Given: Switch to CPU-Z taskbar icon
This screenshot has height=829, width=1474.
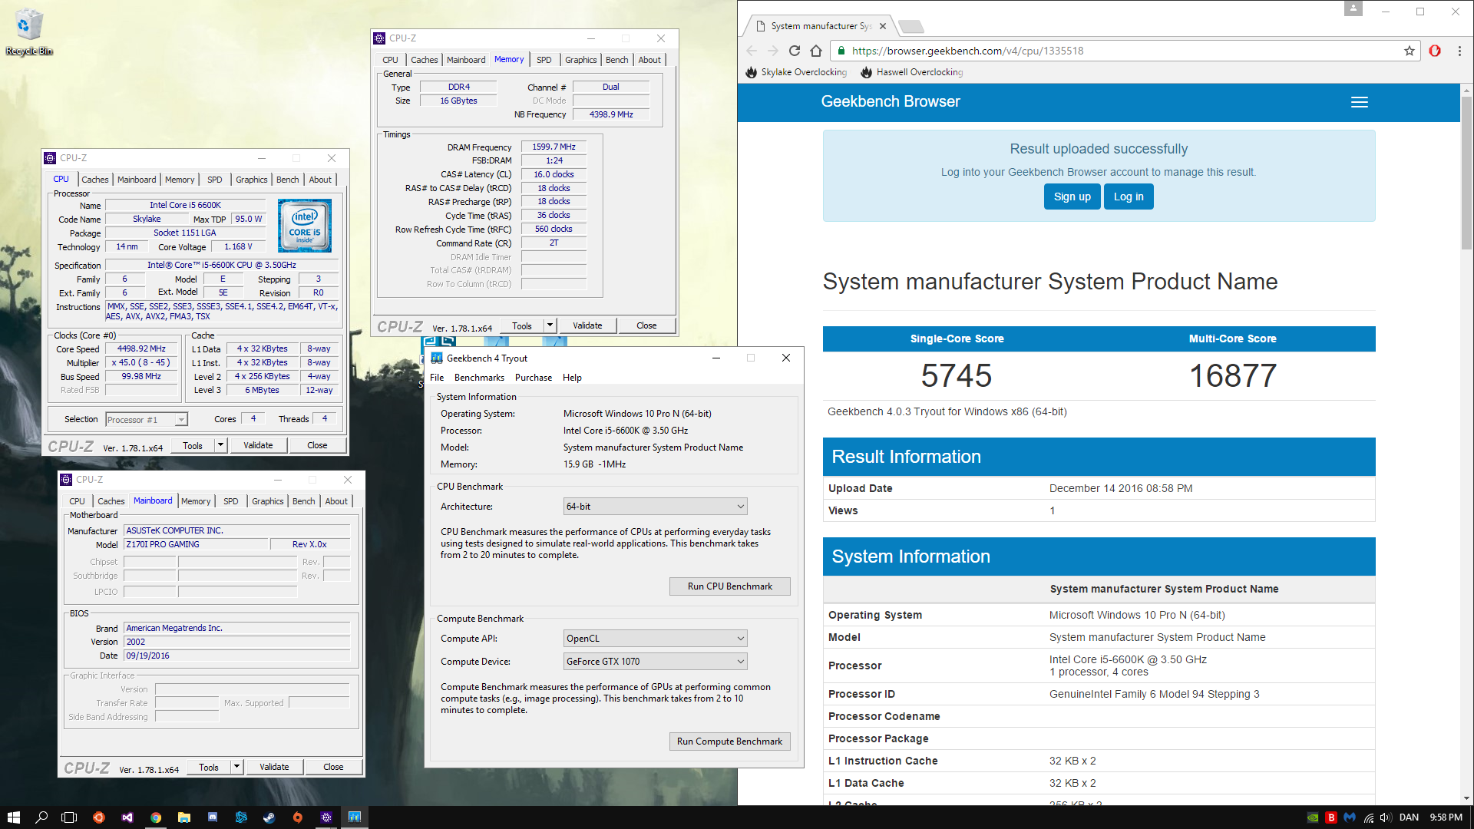Looking at the screenshot, I should point(326,817).
